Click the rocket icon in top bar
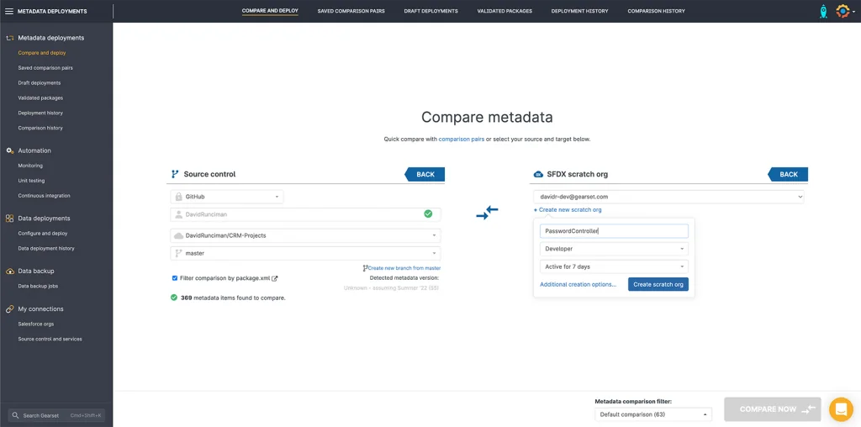Screen dimensions: 861x427 tap(823, 11)
